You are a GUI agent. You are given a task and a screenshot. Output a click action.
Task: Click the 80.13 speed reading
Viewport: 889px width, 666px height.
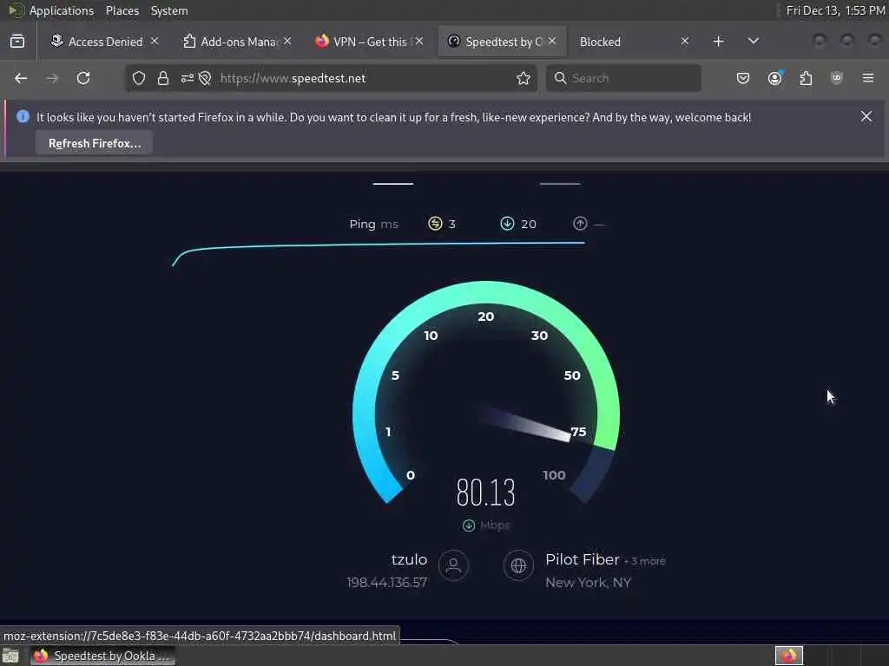(486, 493)
